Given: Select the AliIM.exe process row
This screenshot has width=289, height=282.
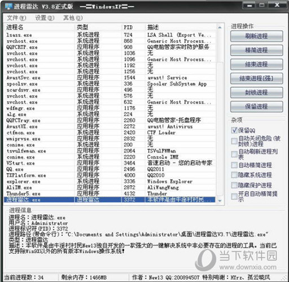Looking at the screenshot, I should [110, 187].
